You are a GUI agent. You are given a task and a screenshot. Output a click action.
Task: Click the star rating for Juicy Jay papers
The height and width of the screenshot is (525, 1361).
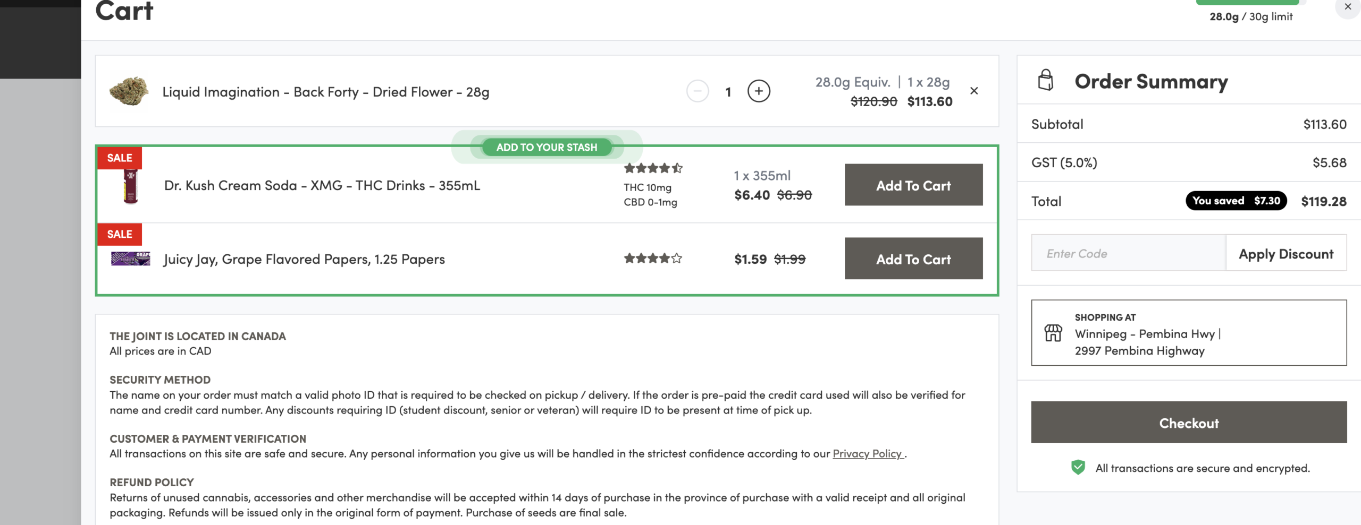[x=652, y=259]
